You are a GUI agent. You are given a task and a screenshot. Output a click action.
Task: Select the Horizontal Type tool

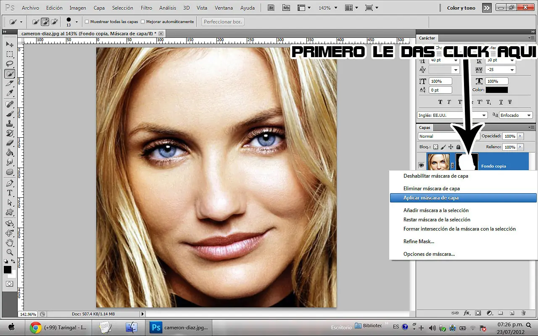coord(10,193)
